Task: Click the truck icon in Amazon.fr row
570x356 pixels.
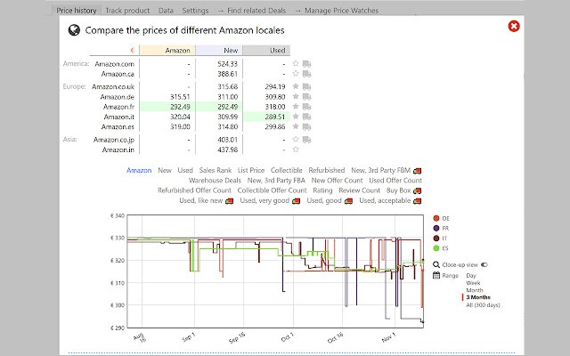Action: [306, 107]
